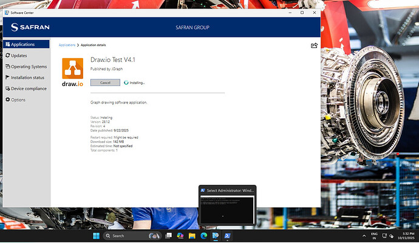Image resolution: width=419 pixels, height=243 pixels.
Task: Click the 'Status: Installing' line
Action: [101, 118]
